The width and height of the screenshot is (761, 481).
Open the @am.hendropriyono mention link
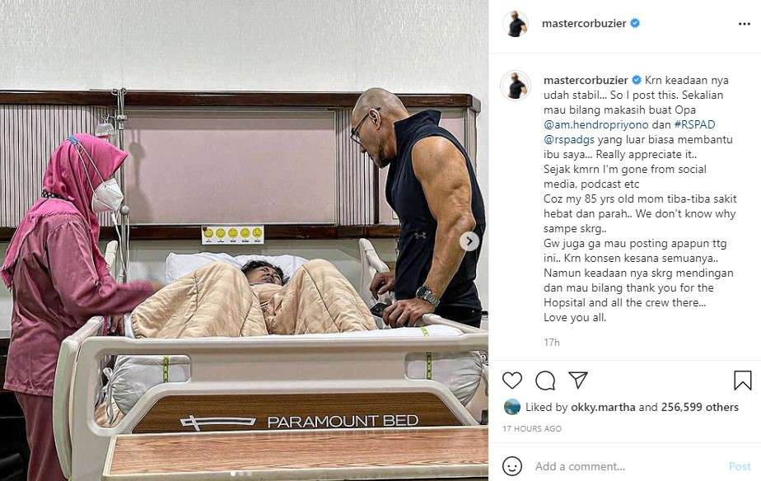point(596,124)
